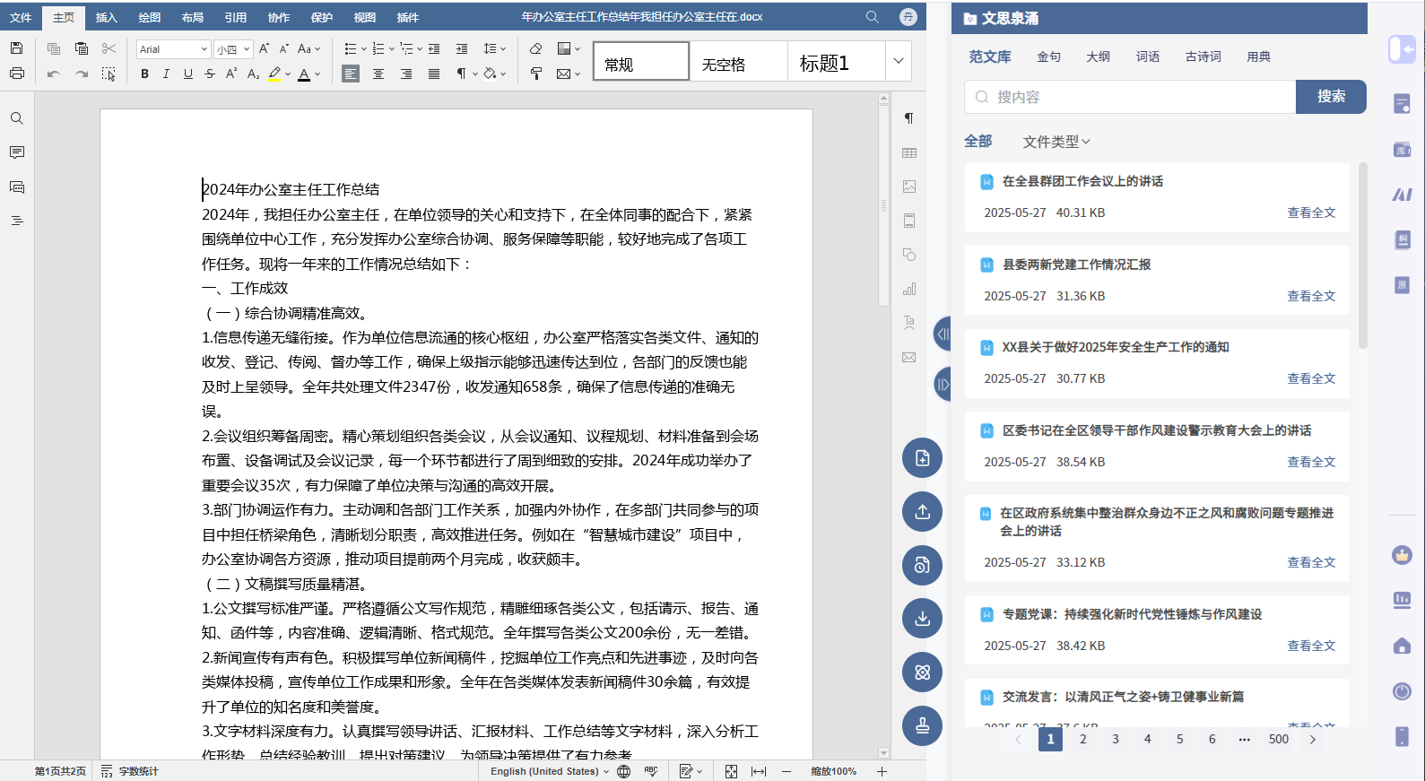This screenshot has height=781, width=1425.
Task: Click the select all icon
Action: [109, 74]
